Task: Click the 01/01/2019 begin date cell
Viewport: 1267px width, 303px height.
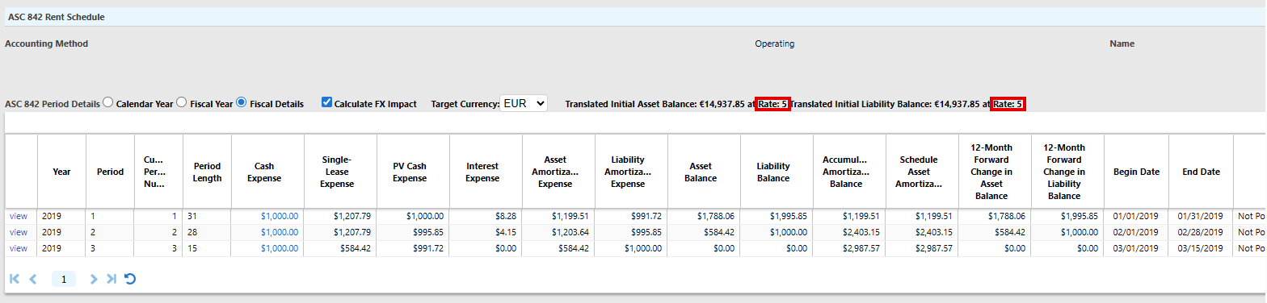Action: 1136,216
